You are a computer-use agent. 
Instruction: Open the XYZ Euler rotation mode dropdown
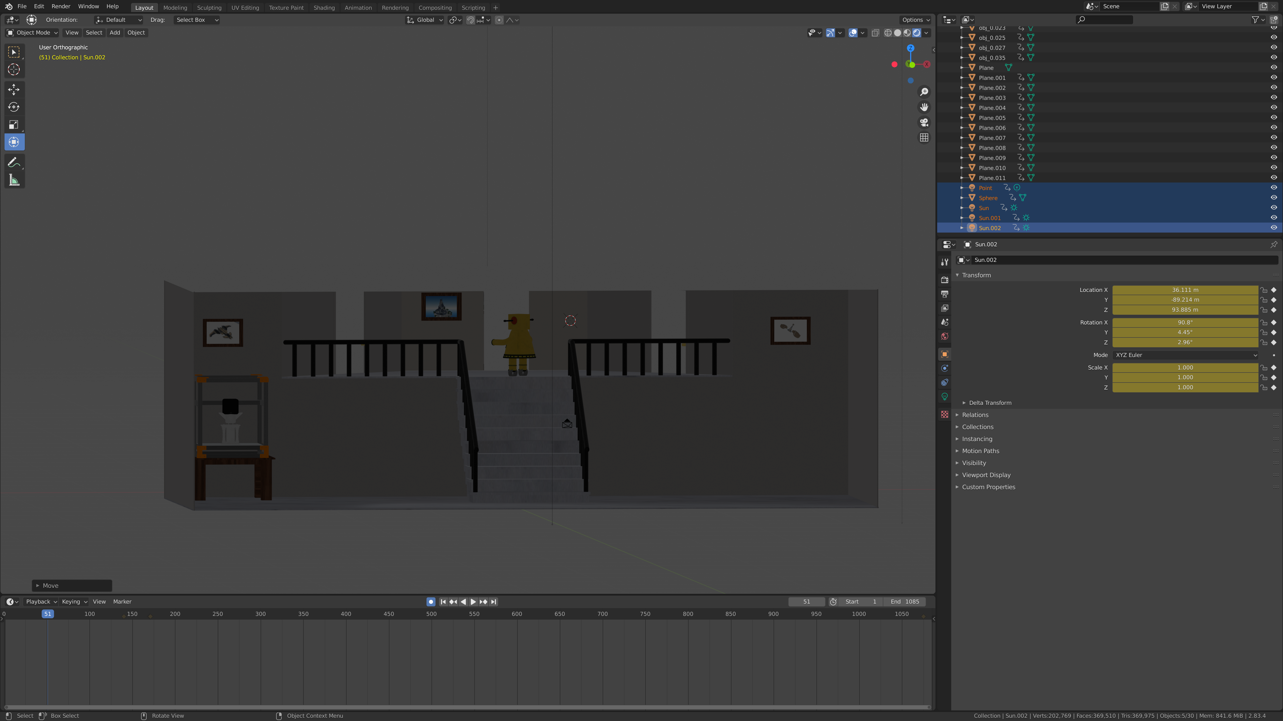(x=1185, y=355)
